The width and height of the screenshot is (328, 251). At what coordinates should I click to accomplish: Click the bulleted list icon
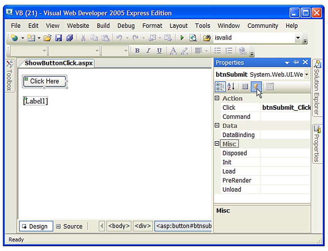(x=217, y=51)
